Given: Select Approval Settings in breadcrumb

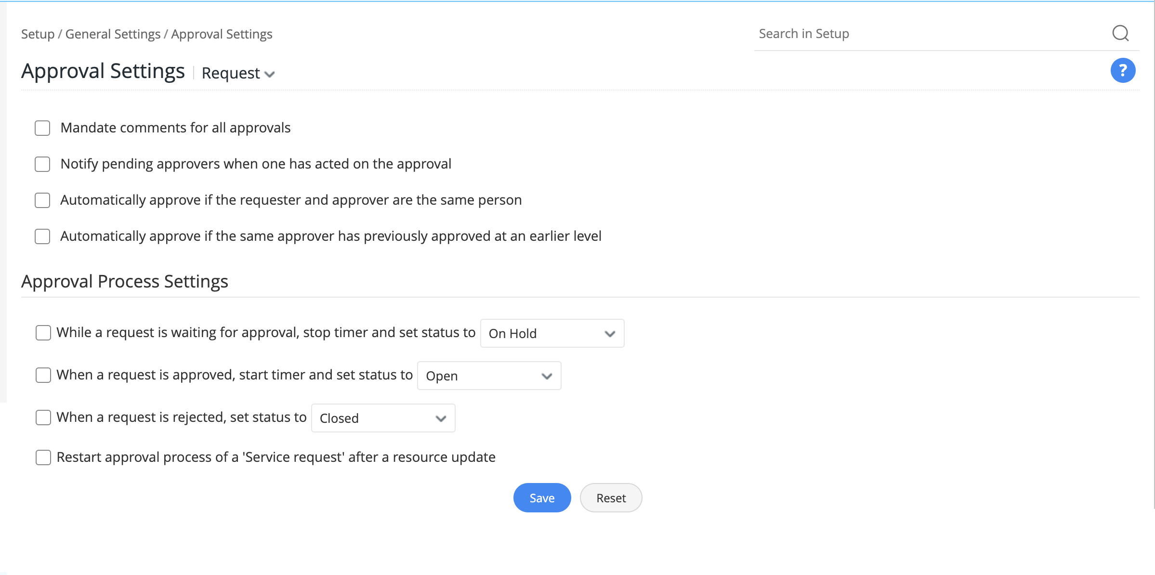Looking at the screenshot, I should pos(221,34).
